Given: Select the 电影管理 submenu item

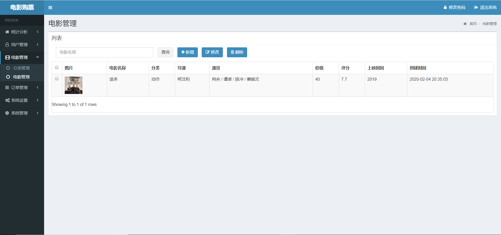Looking at the screenshot, I should [22, 77].
